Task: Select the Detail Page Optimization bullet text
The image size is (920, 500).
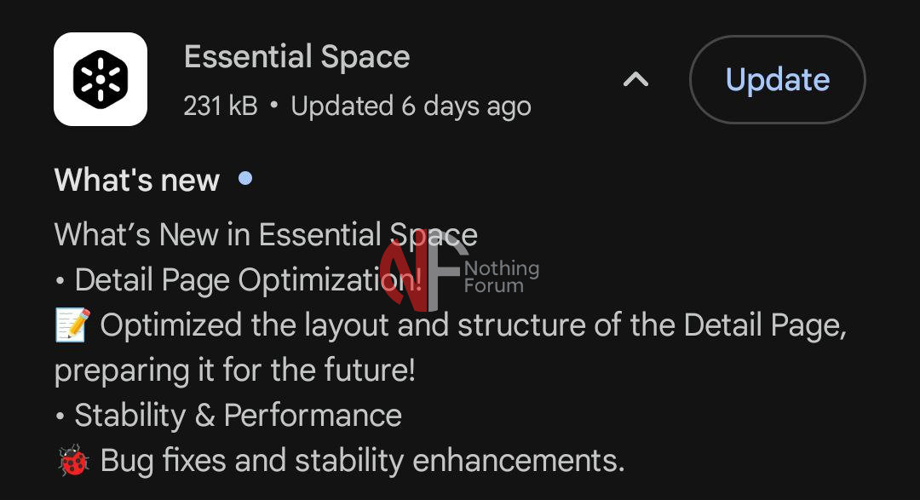Action: point(247,280)
